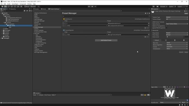The height and width of the screenshot is (106, 189).
Task: Select the Standalone monitor platform tab in Inspector
Action: [166, 40]
